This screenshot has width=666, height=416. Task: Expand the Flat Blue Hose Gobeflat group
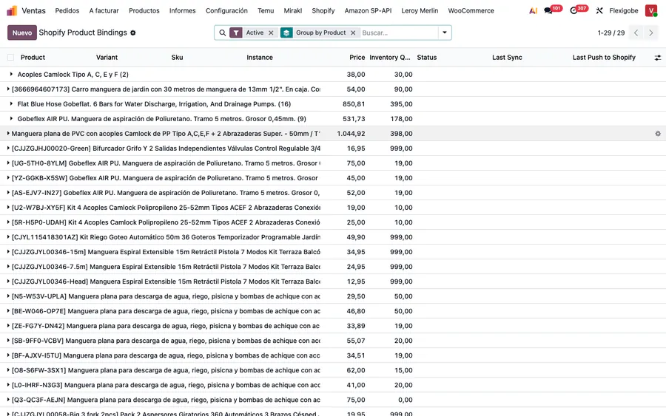click(11, 104)
